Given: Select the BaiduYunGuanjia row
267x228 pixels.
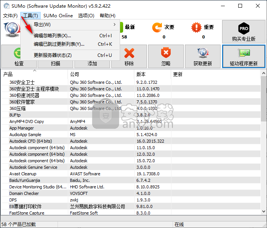Looking at the screenshot, I should click(x=131, y=180).
